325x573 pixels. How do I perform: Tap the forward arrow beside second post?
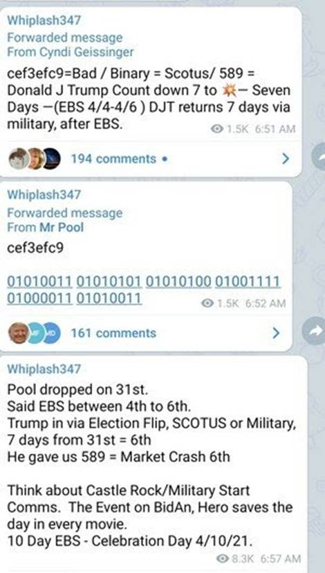[x=315, y=331]
